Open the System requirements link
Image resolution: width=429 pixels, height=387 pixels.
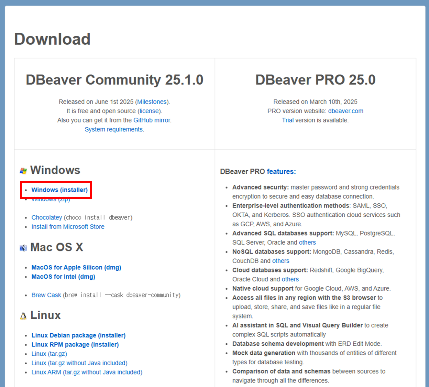click(x=114, y=129)
